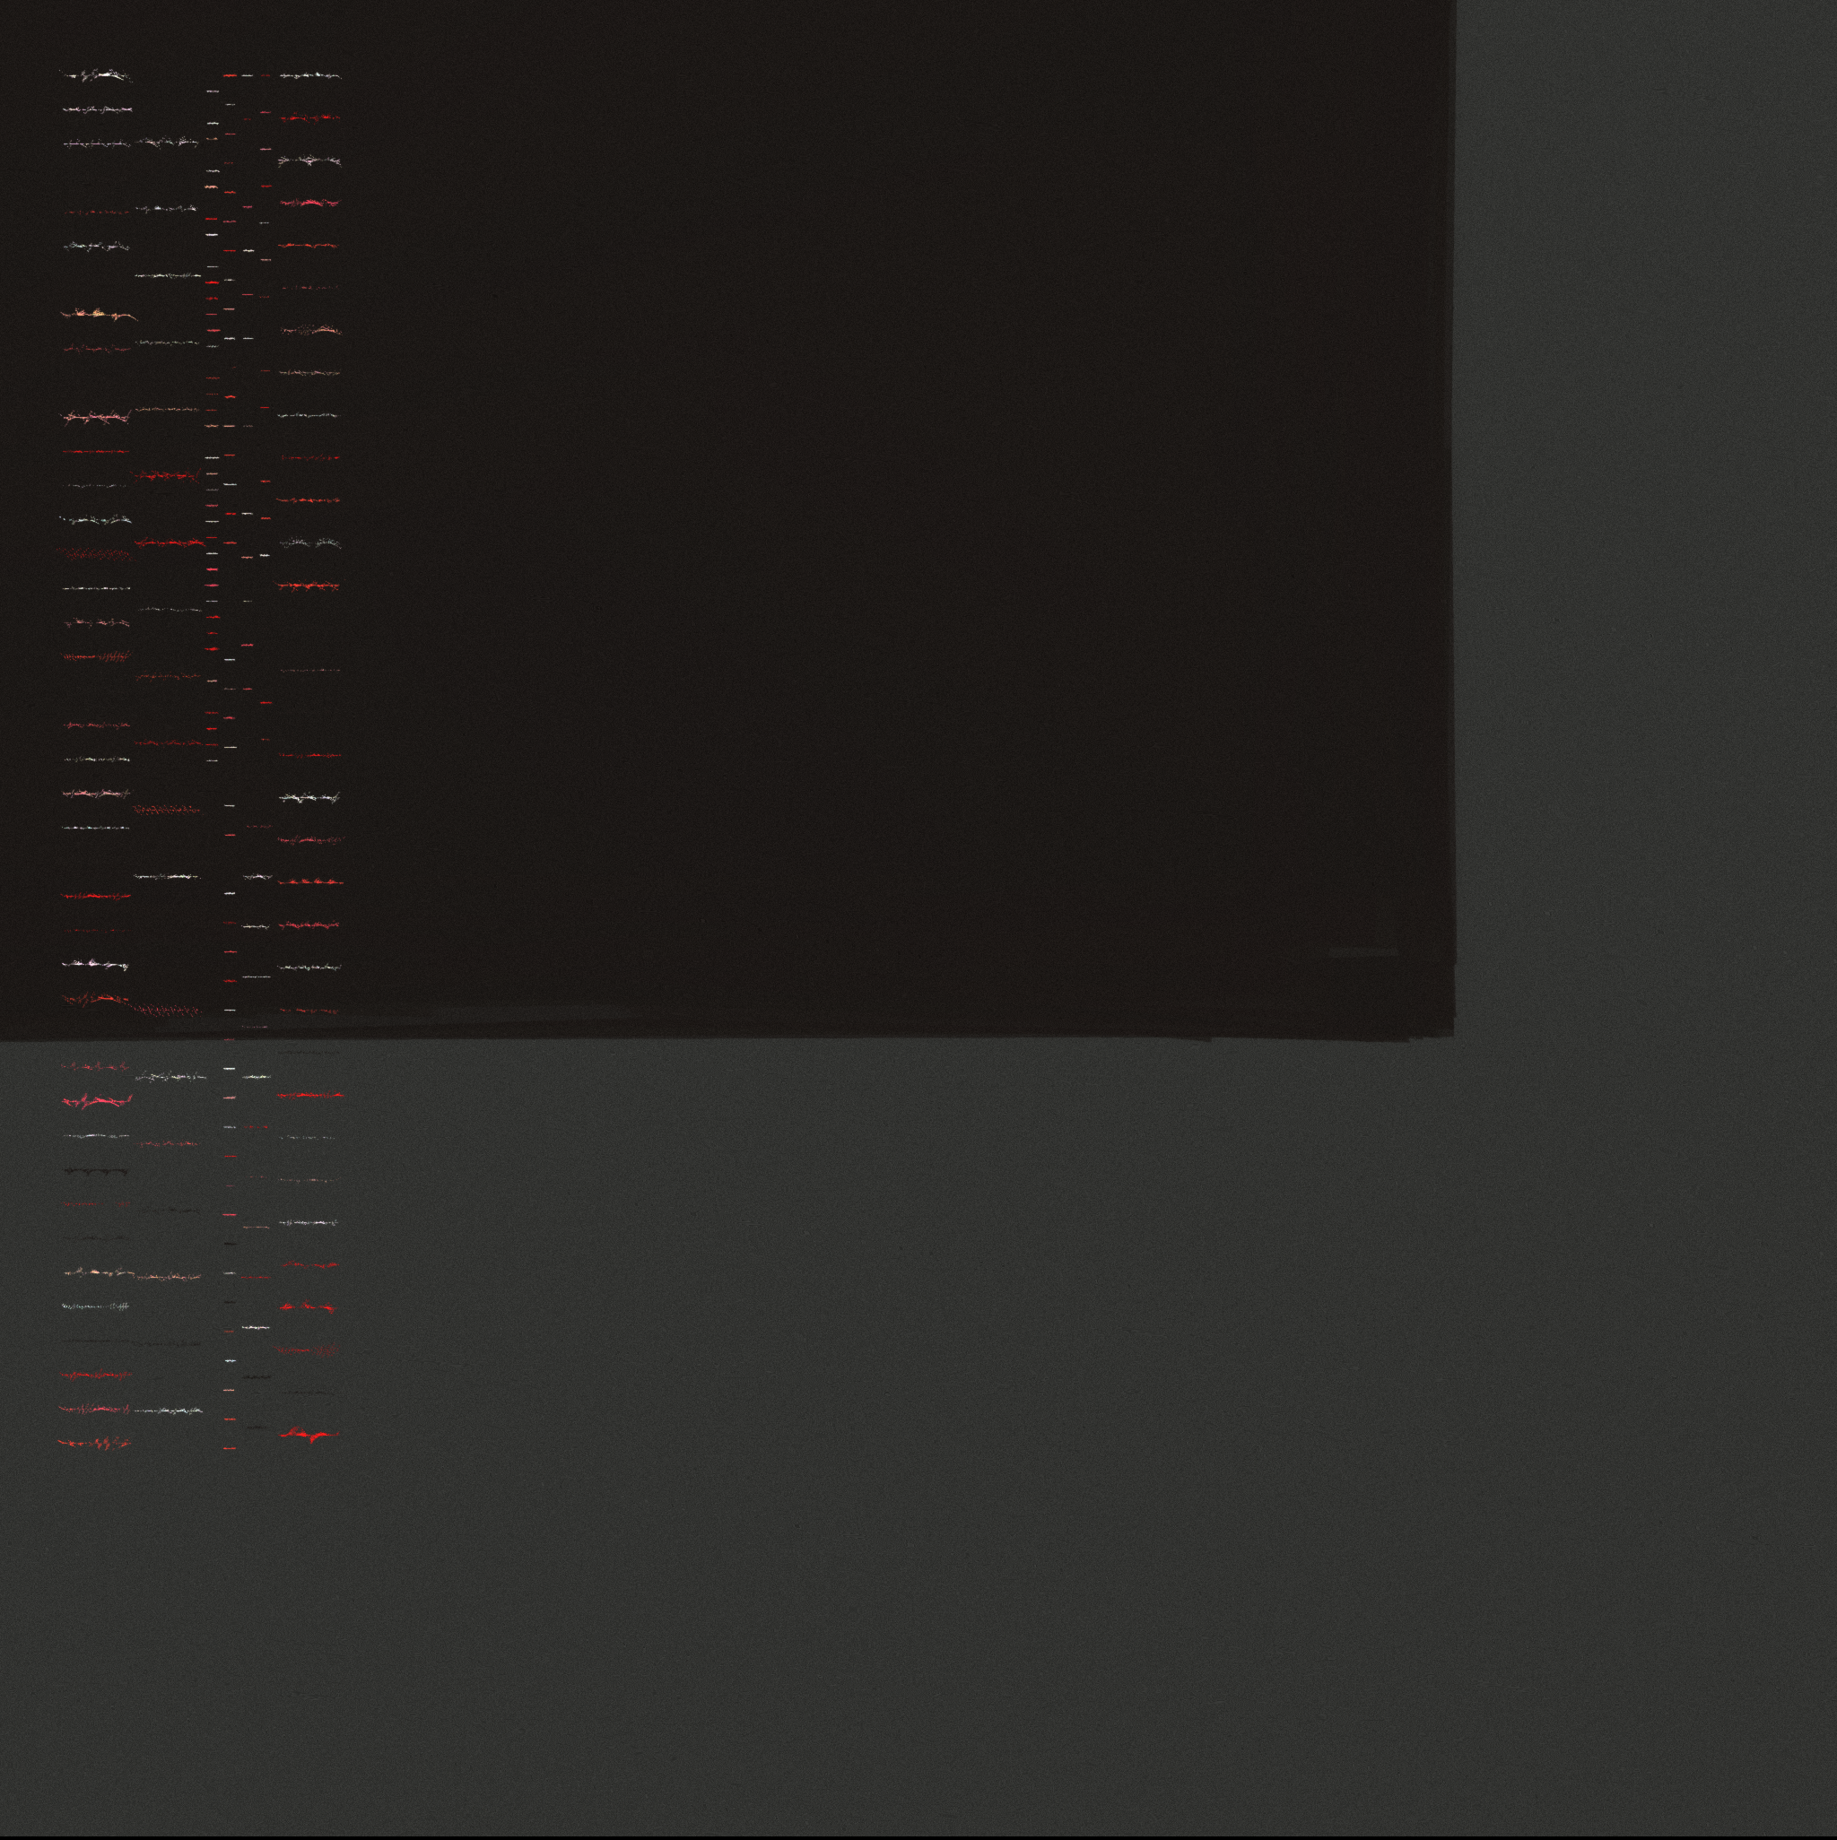The height and width of the screenshot is (1840, 1837).
Task: Click the thin black strip at the bottom edge
Action: point(918,1837)
